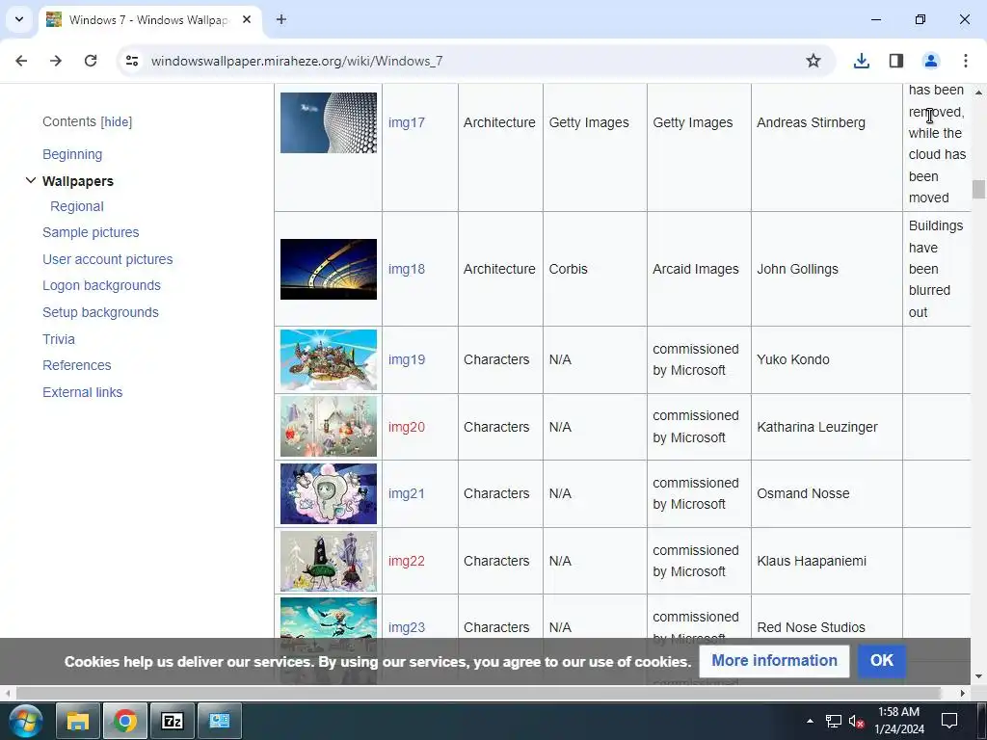Click the vertical page scrollbar thumb

coord(978,190)
